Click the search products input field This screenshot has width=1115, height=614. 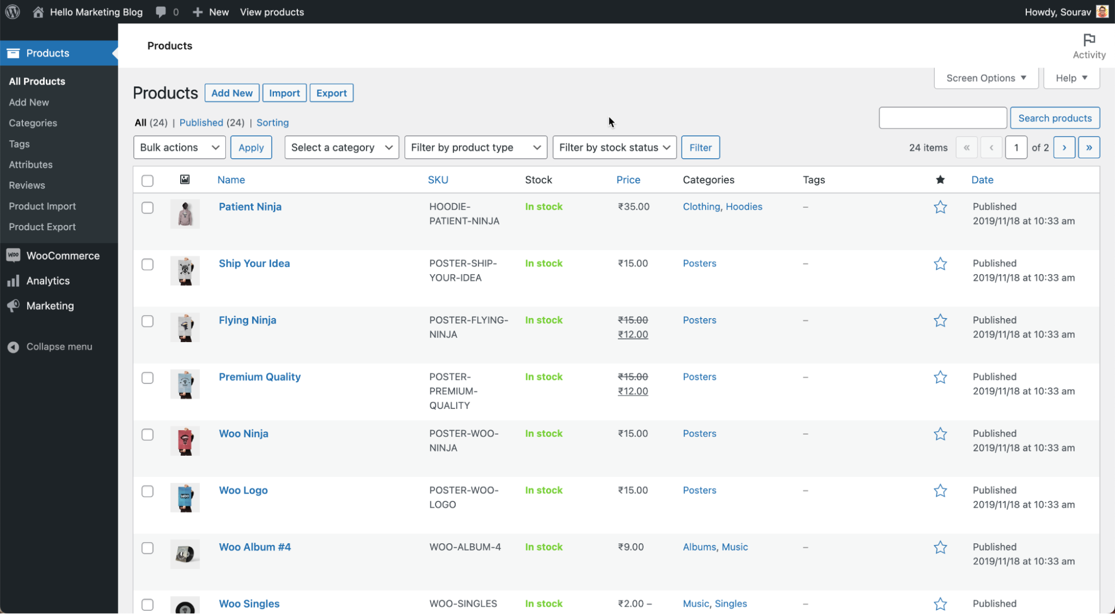943,118
